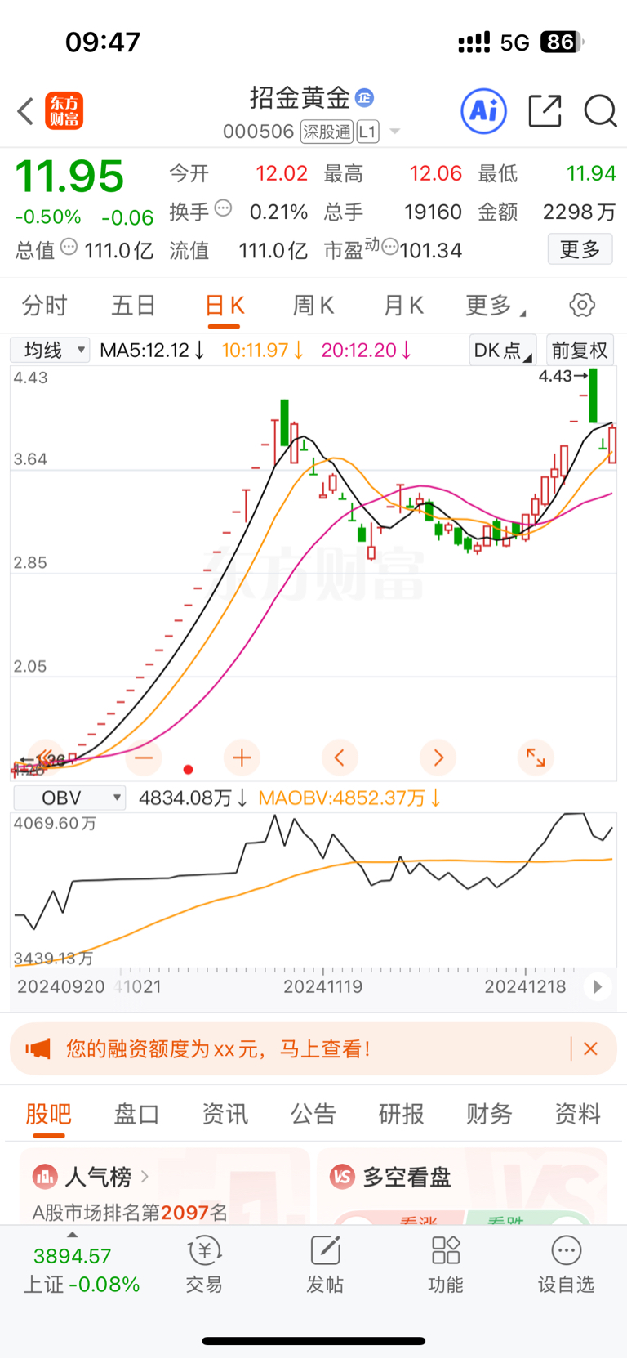Tap the timeline play arrow button
Image resolution: width=627 pixels, height=1359 pixels.
598,986
